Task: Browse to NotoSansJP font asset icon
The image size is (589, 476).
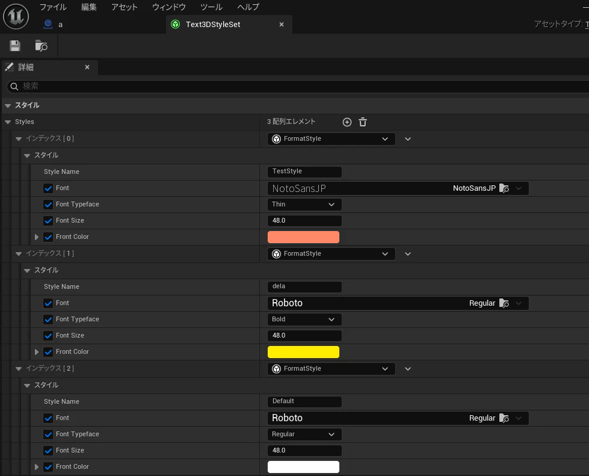Action: [504, 188]
